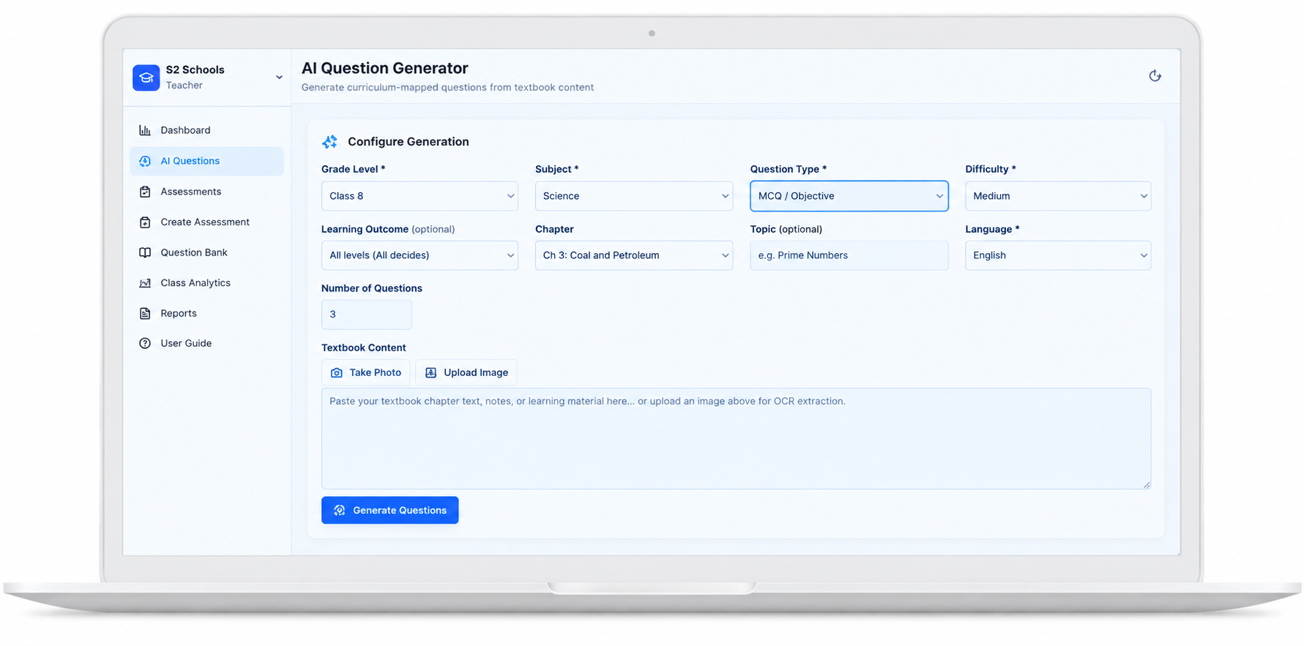Open Assessments from the sidebar

tap(206, 192)
